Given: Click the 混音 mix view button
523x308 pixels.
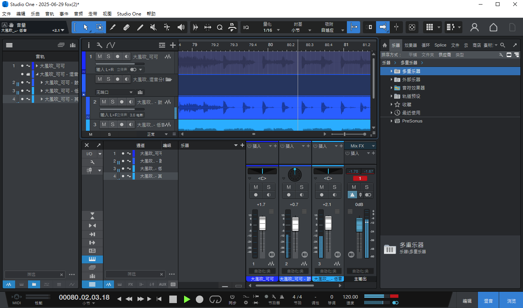Looking at the screenshot, I should click(x=489, y=301).
